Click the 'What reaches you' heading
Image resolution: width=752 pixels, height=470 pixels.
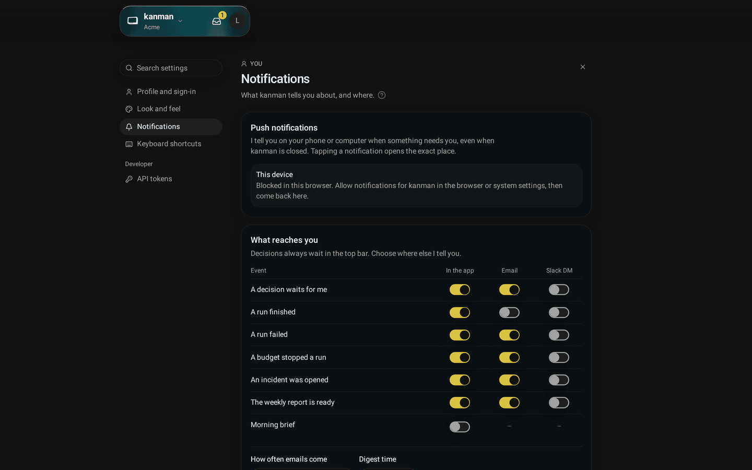point(284,240)
